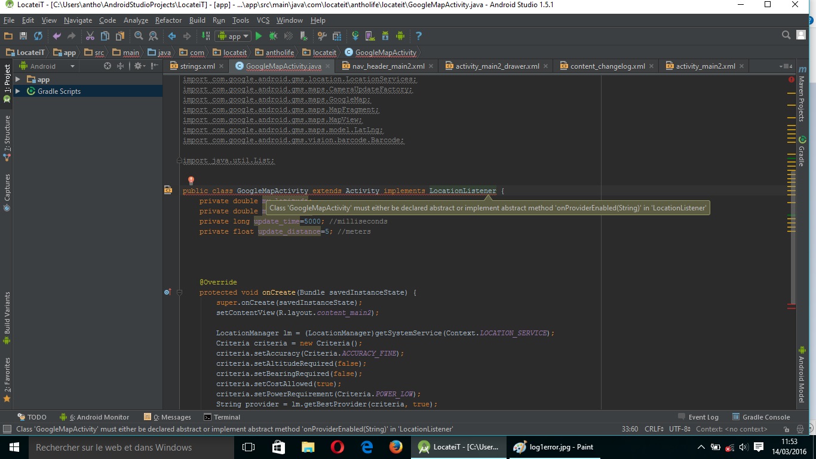Switch to strings.xml editor tab
The width and height of the screenshot is (816, 459).
[197, 66]
